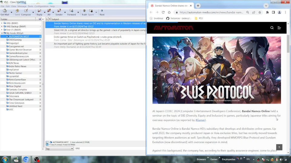Mark message as Spam
The image size is (291, 163).
(91, 12)
